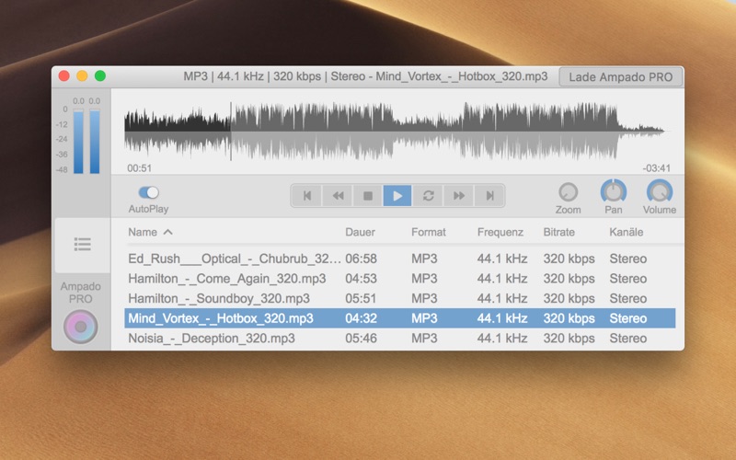Click the Volume knob
Screen dimensions: 736x460
tap(659, 192)
